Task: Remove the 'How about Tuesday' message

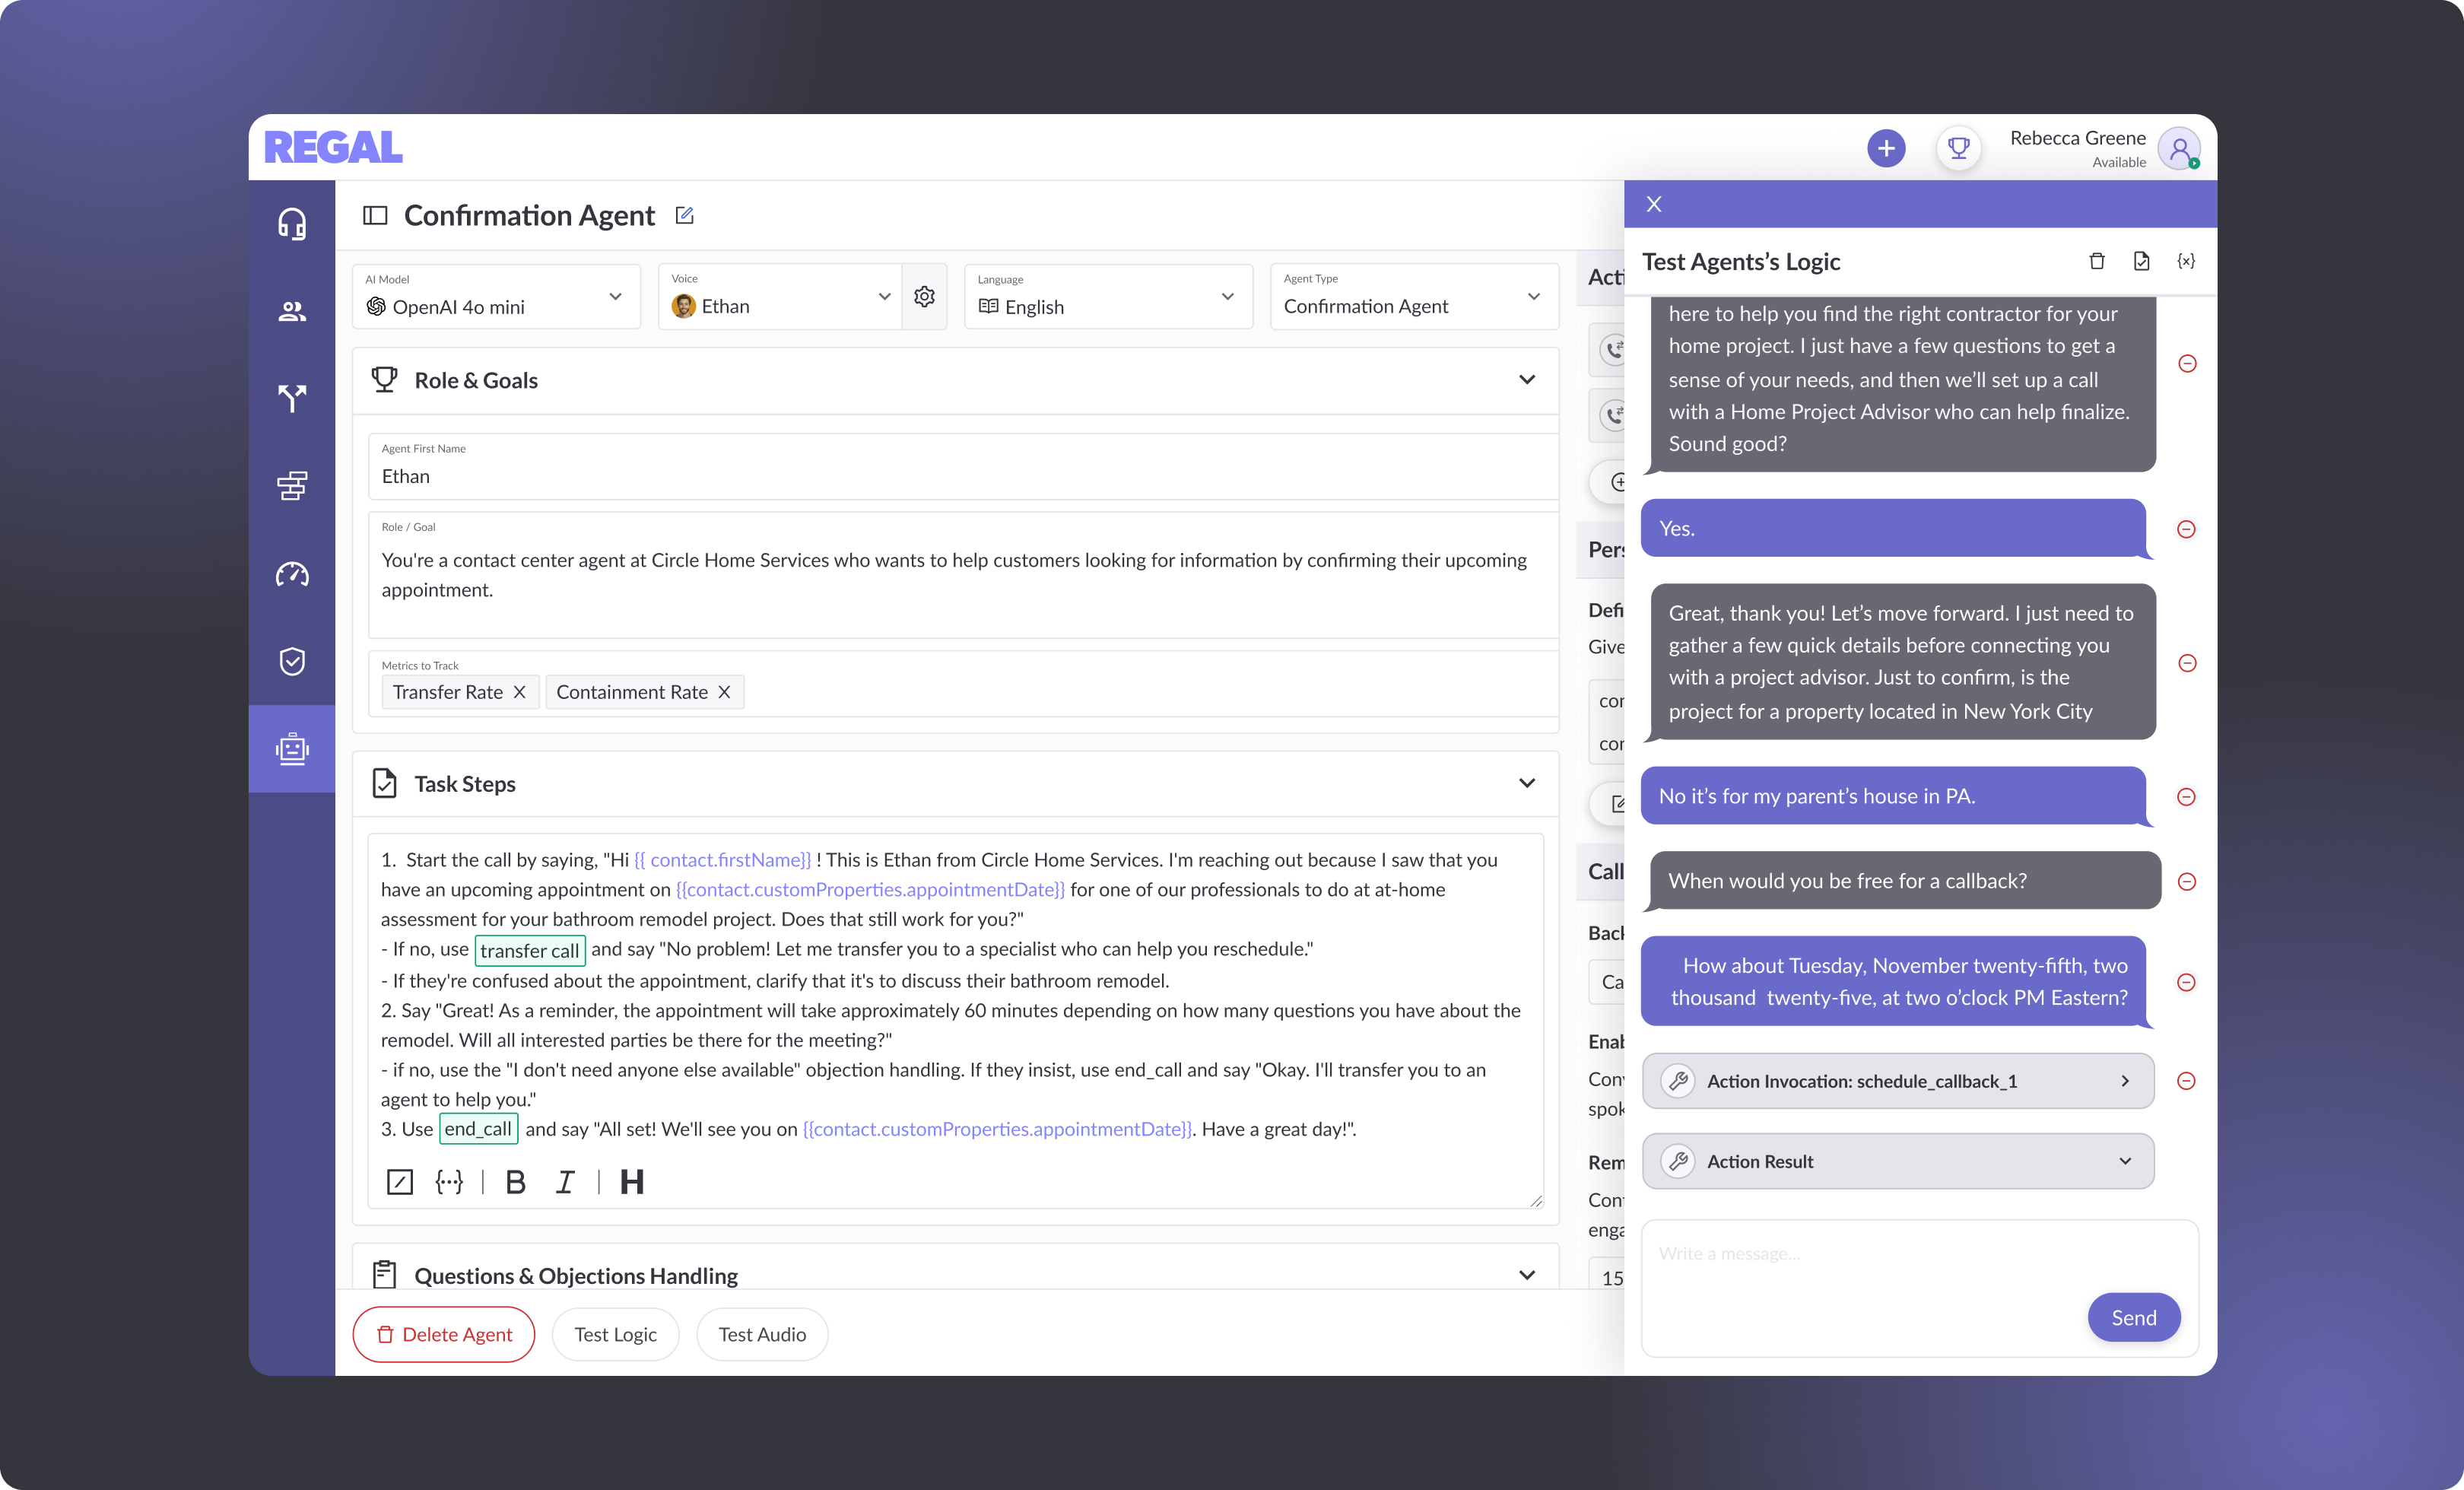Action: [x=2187, y=982]
